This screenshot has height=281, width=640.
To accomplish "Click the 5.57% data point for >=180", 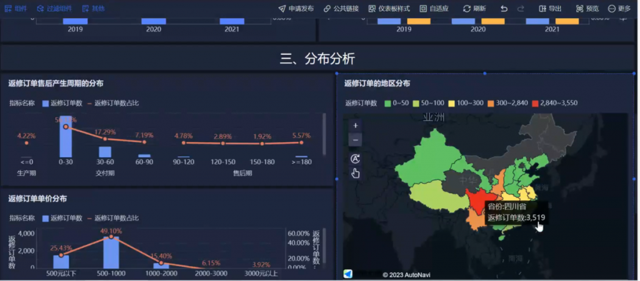I will (x=301, y=142).
